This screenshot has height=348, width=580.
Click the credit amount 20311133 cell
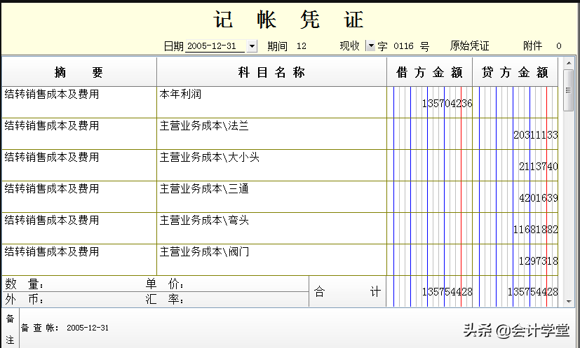[534, 135]
